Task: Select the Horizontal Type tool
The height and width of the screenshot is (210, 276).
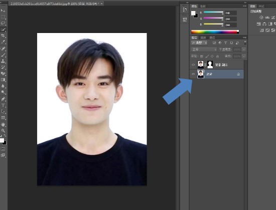Action: click(x=3, y=105)
